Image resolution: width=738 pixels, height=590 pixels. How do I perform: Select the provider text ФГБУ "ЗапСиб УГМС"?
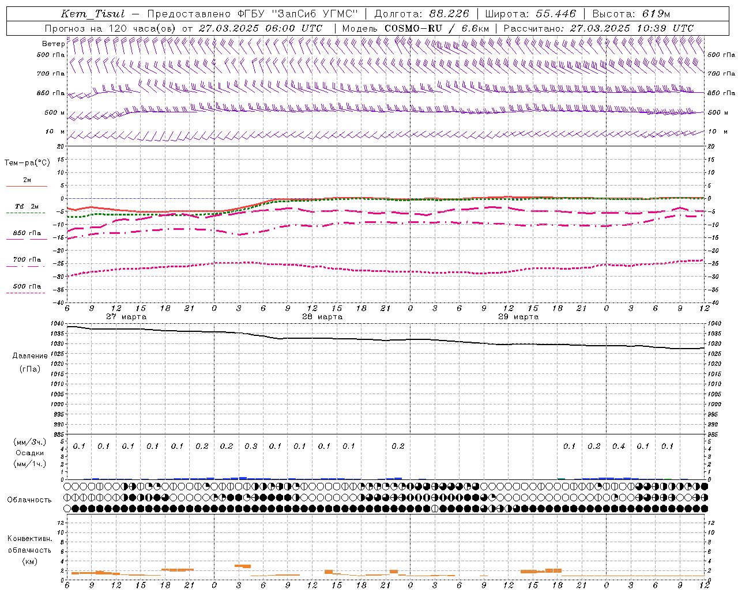(298, 14)
